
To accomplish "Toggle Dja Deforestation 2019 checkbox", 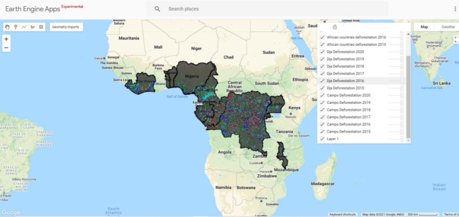I will click(x=322, y=59).
